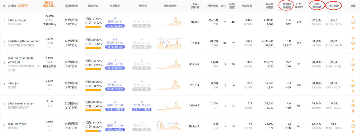This screenshot has width=360, height=136.
Task: Click the 06月26日排名 ad rank badge
Action: pyautogui.click(x=142, y=47)
